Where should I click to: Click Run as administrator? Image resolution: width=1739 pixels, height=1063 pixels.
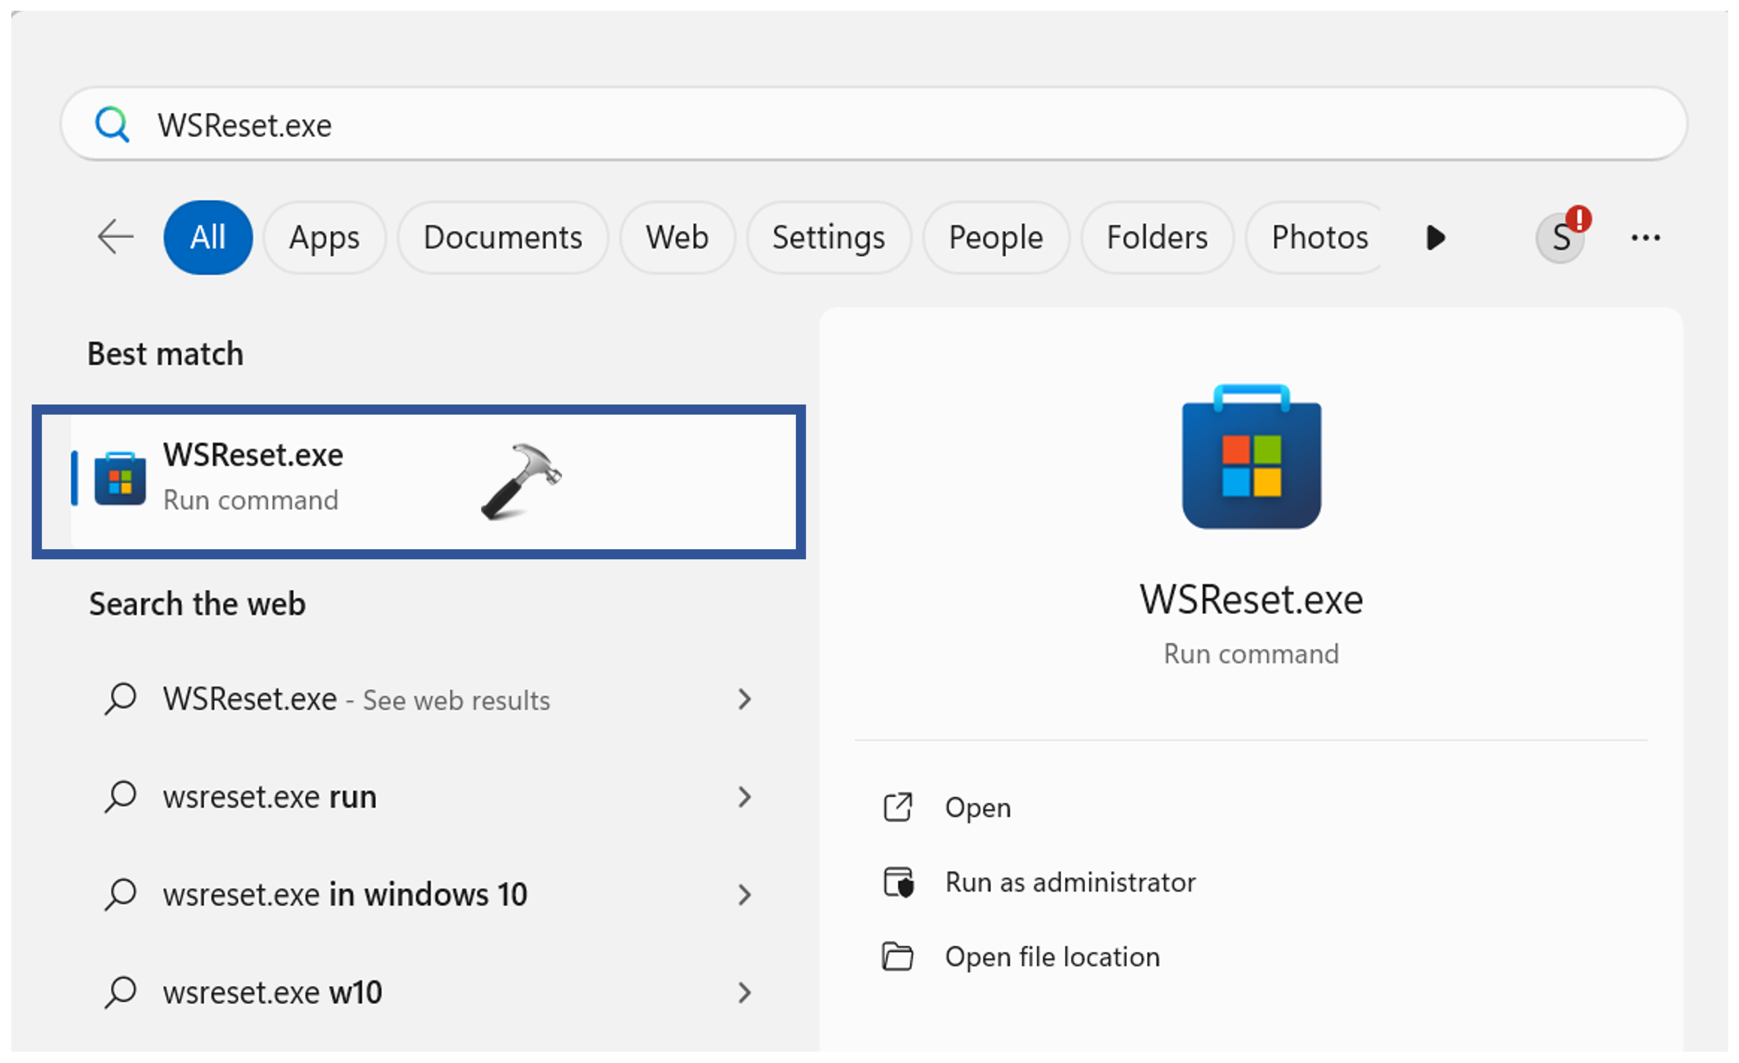tap(1070, 882)
